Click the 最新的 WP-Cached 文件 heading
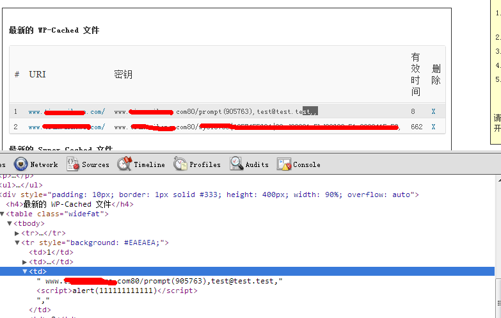Screen dimensions: 501x318 [54, 30]
